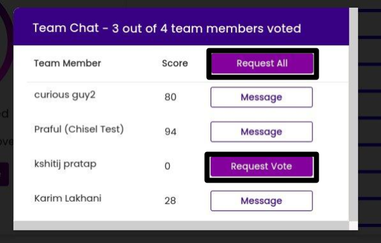Image resolution: width=381 pixels, height=243 pixels.
Task: Select the curious guy2 name
Action: coord(65,95)
